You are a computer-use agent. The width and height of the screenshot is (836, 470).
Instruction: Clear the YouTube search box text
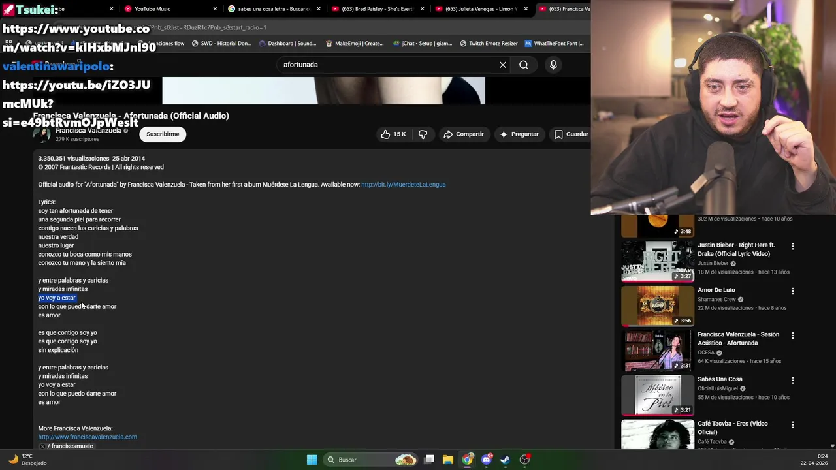503,65
